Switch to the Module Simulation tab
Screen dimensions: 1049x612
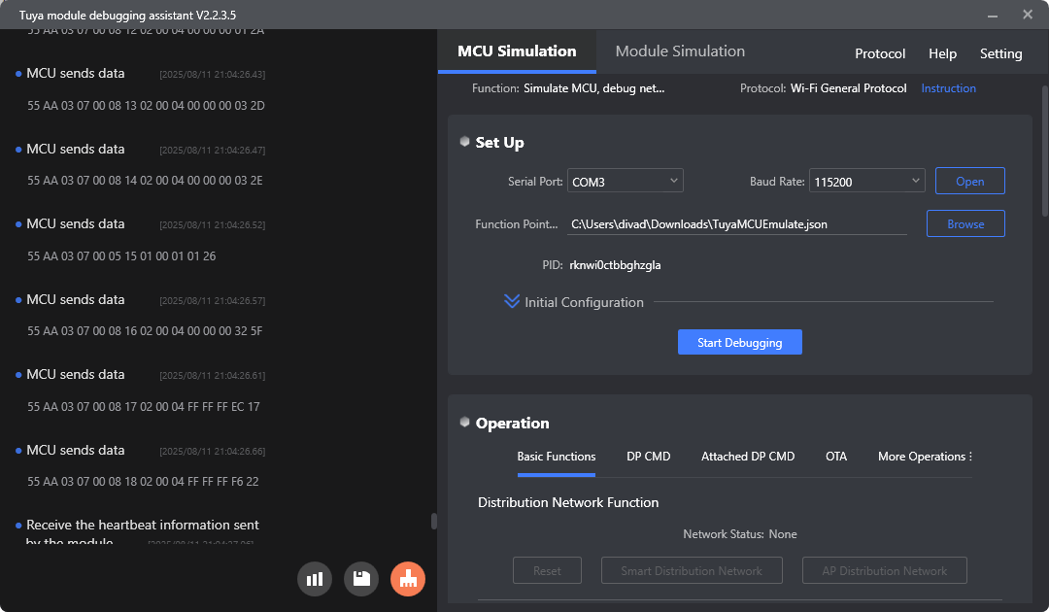point(680,51)
